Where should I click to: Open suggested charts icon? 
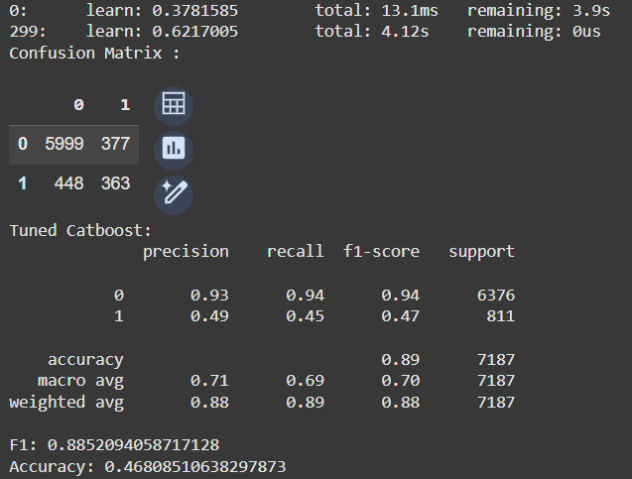(x=174, y=151)
